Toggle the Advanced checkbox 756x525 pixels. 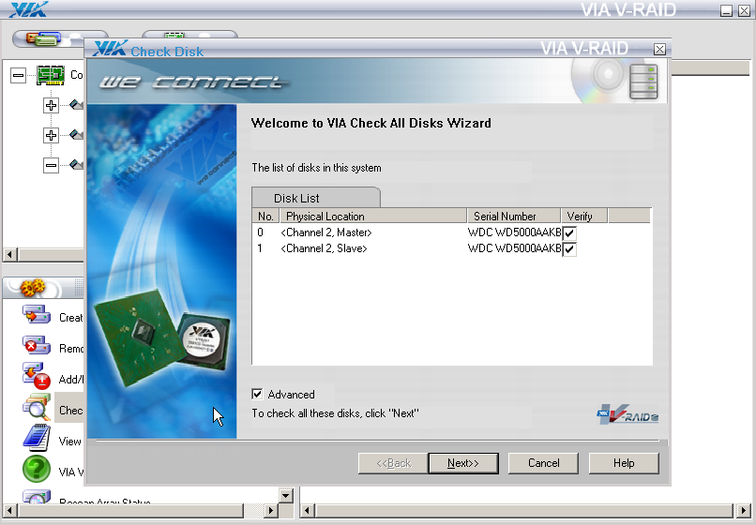pyautogui.click(x=257, y=395)
